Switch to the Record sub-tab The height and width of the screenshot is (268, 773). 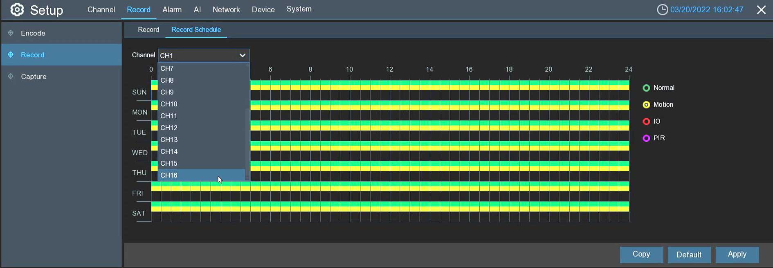tap(148, 29)
